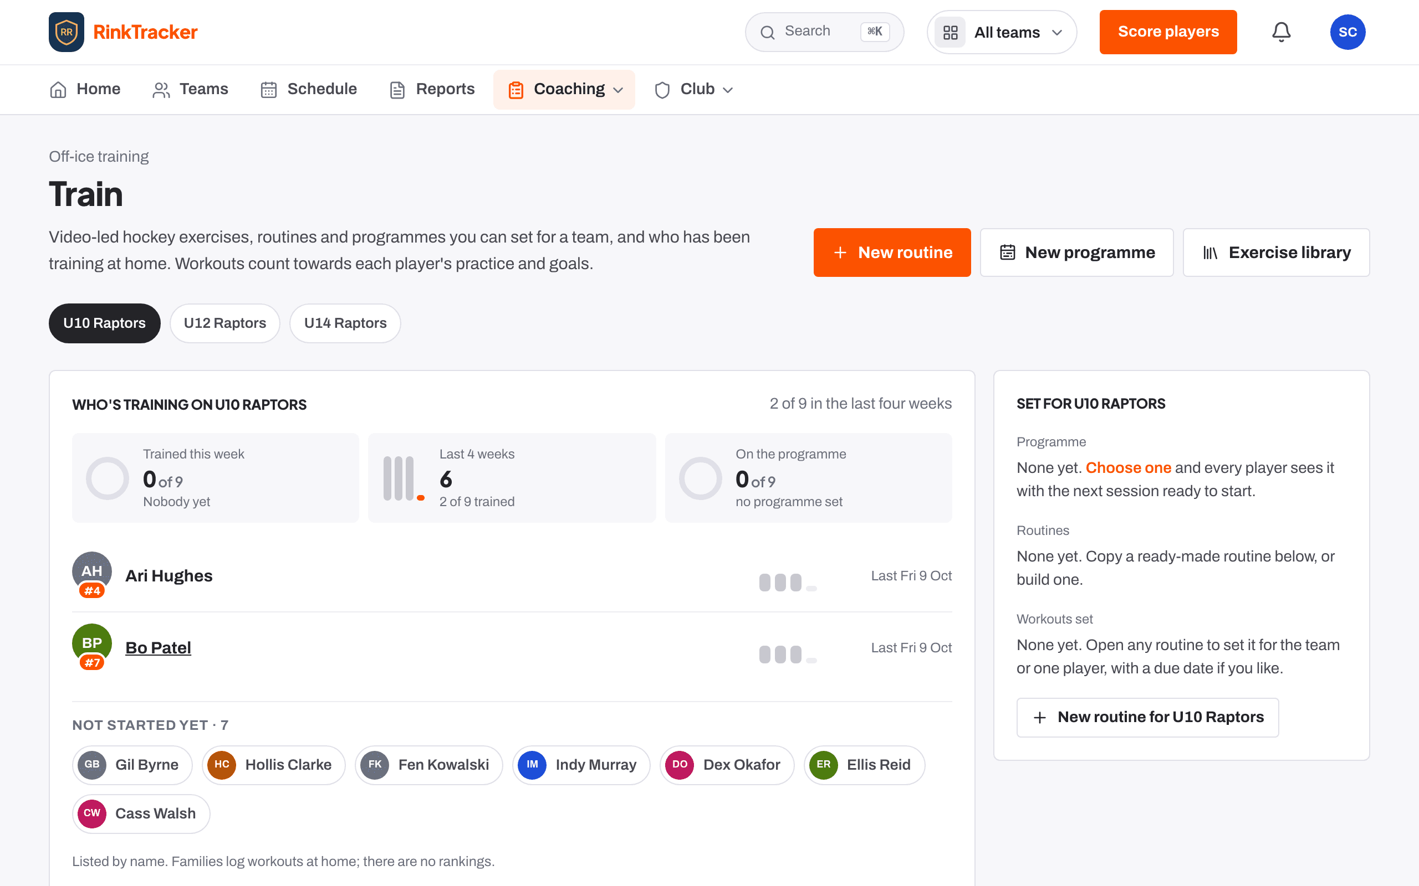Click the plus icon on New routine
Image resolution: width=1419 pixels, height=886 pixels.
click(840, 253)
